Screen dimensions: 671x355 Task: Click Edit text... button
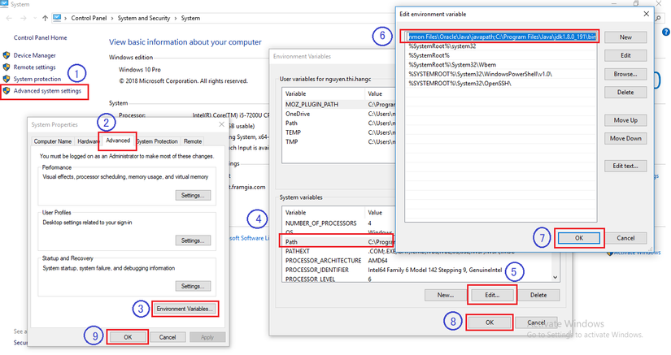pyautogui.click(x=625, y=167)
